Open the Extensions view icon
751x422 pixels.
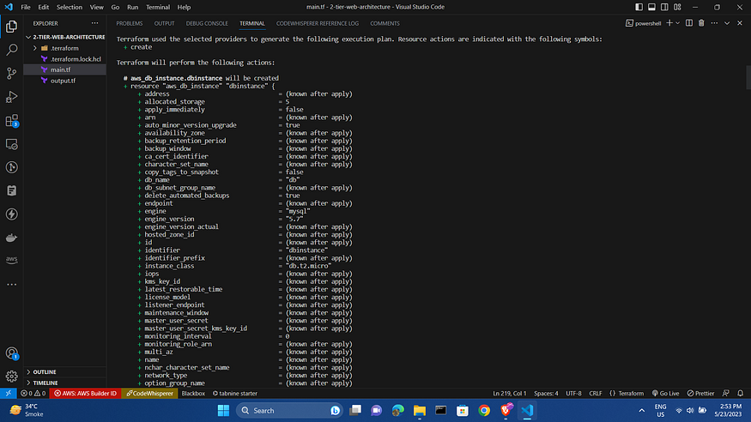[11, 121]
